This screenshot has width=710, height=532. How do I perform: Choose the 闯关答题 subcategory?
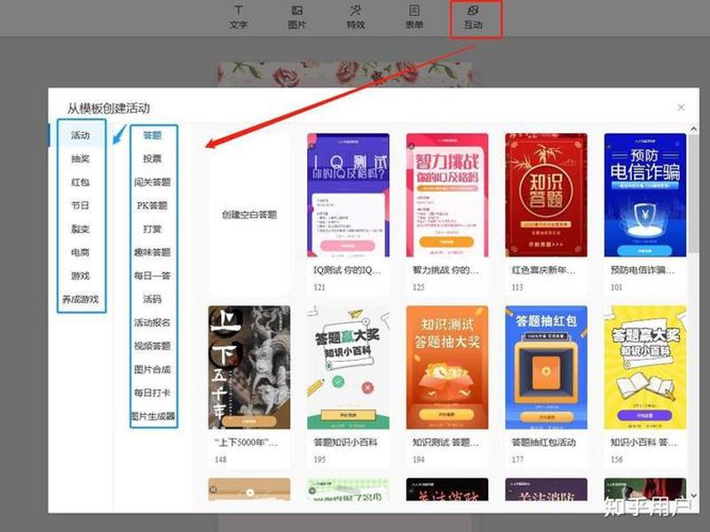pyautogui.click(x=153, y=182)
